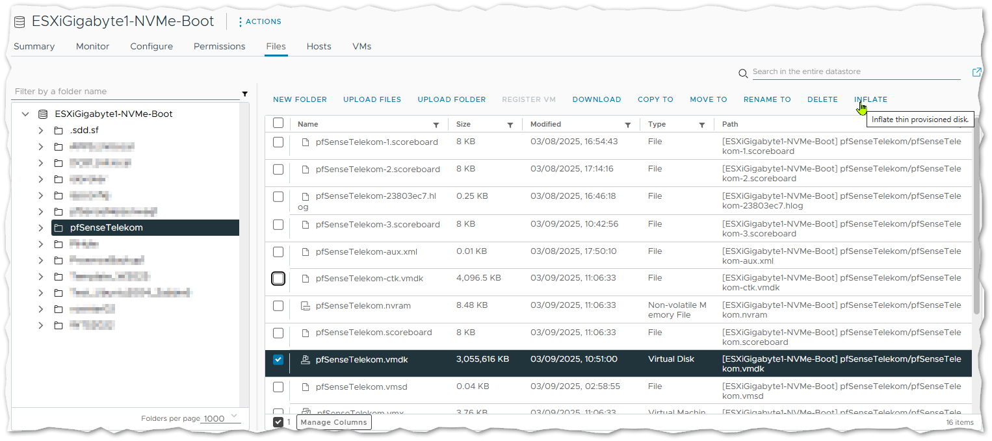Click the Search in the entire datastore field
Viewport: 992px width, 441px height.
(855, 72)
